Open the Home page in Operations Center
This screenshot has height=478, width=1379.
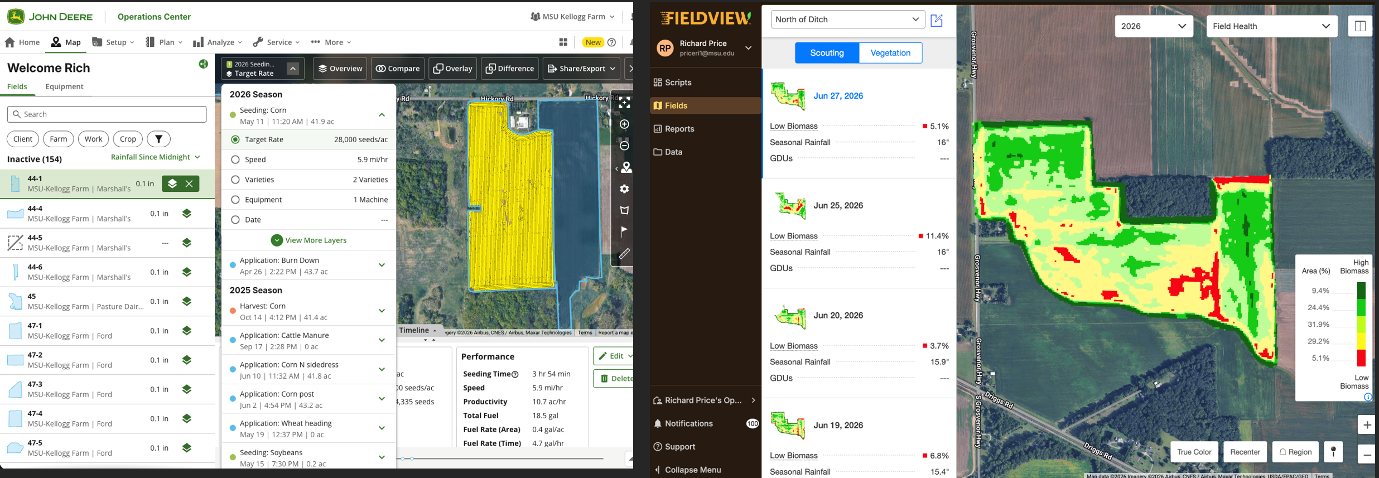point(22,42)
